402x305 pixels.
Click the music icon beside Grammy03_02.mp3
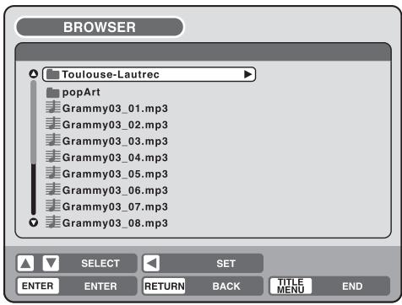(53, 124)
